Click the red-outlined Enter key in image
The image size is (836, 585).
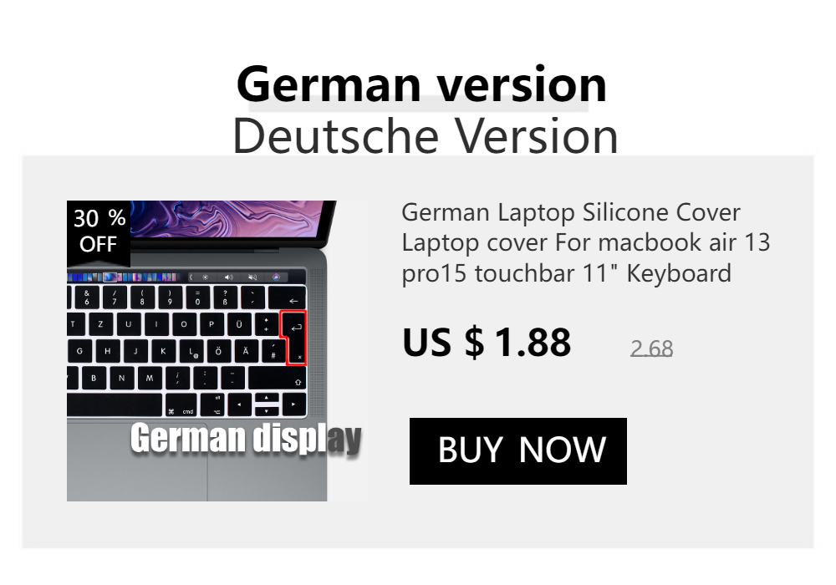click(293, 338)
